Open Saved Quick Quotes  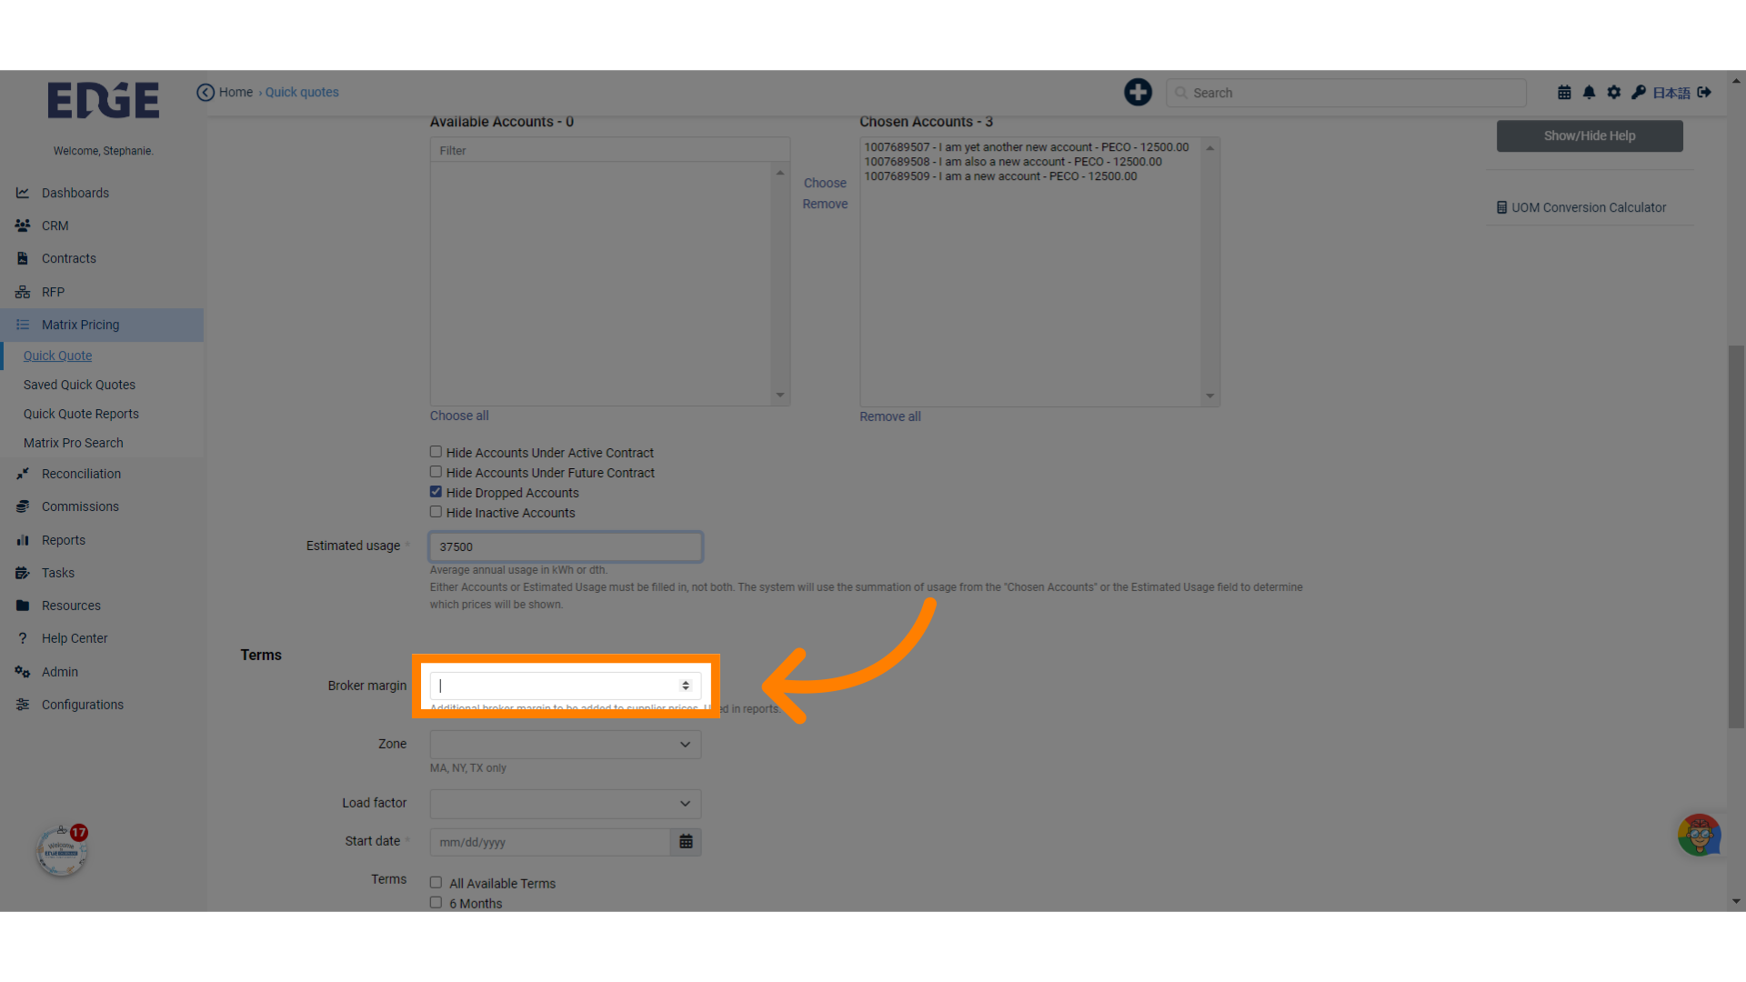pyautogui.click(x=79, y=385)
